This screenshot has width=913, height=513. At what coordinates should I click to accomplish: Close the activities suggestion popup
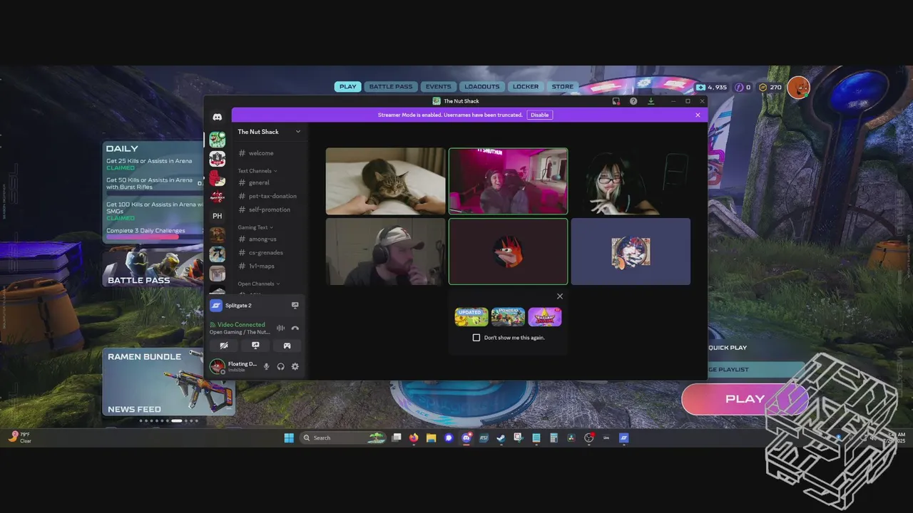(x=560, y=296)
